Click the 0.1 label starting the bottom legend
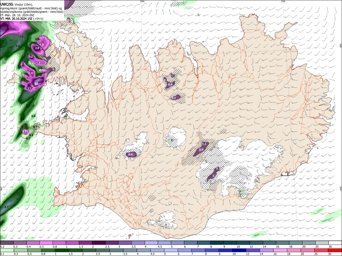This screenshot has height=256, width=342. tap(2, 254)
